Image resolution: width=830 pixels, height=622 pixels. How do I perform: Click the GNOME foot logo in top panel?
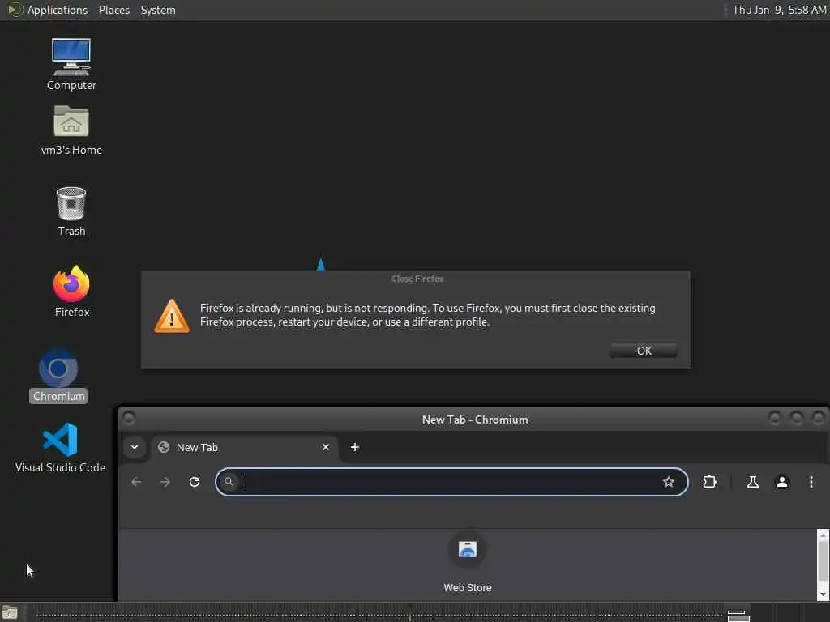15,10
